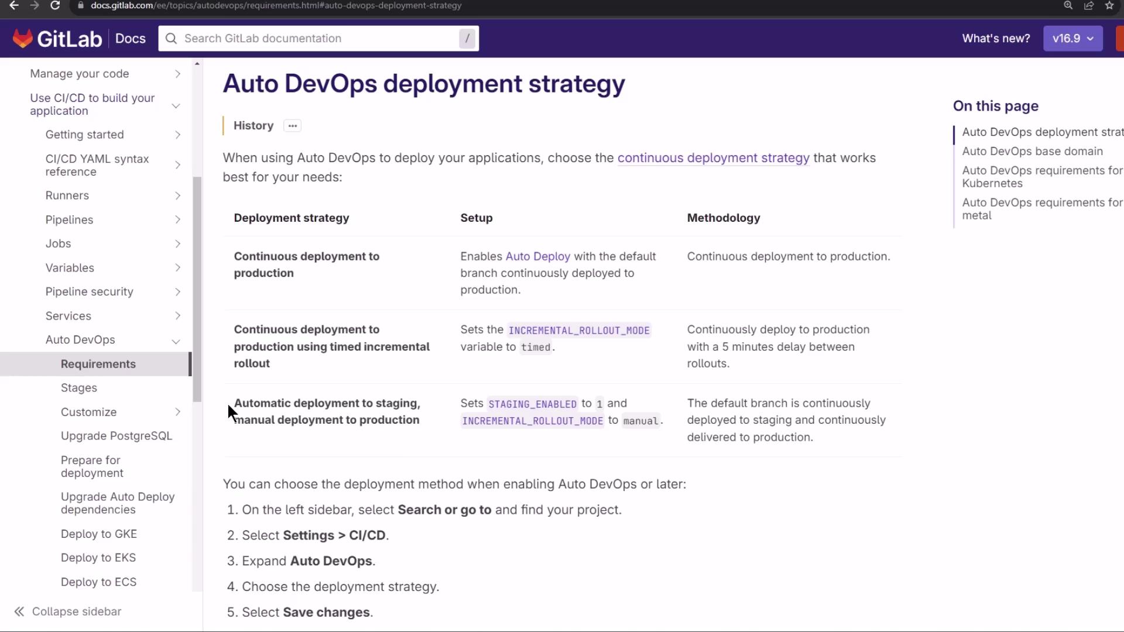This screenshot has width=1124, height=632.
Task: Click the History ellipsis icon
Action: pos(292,126)
